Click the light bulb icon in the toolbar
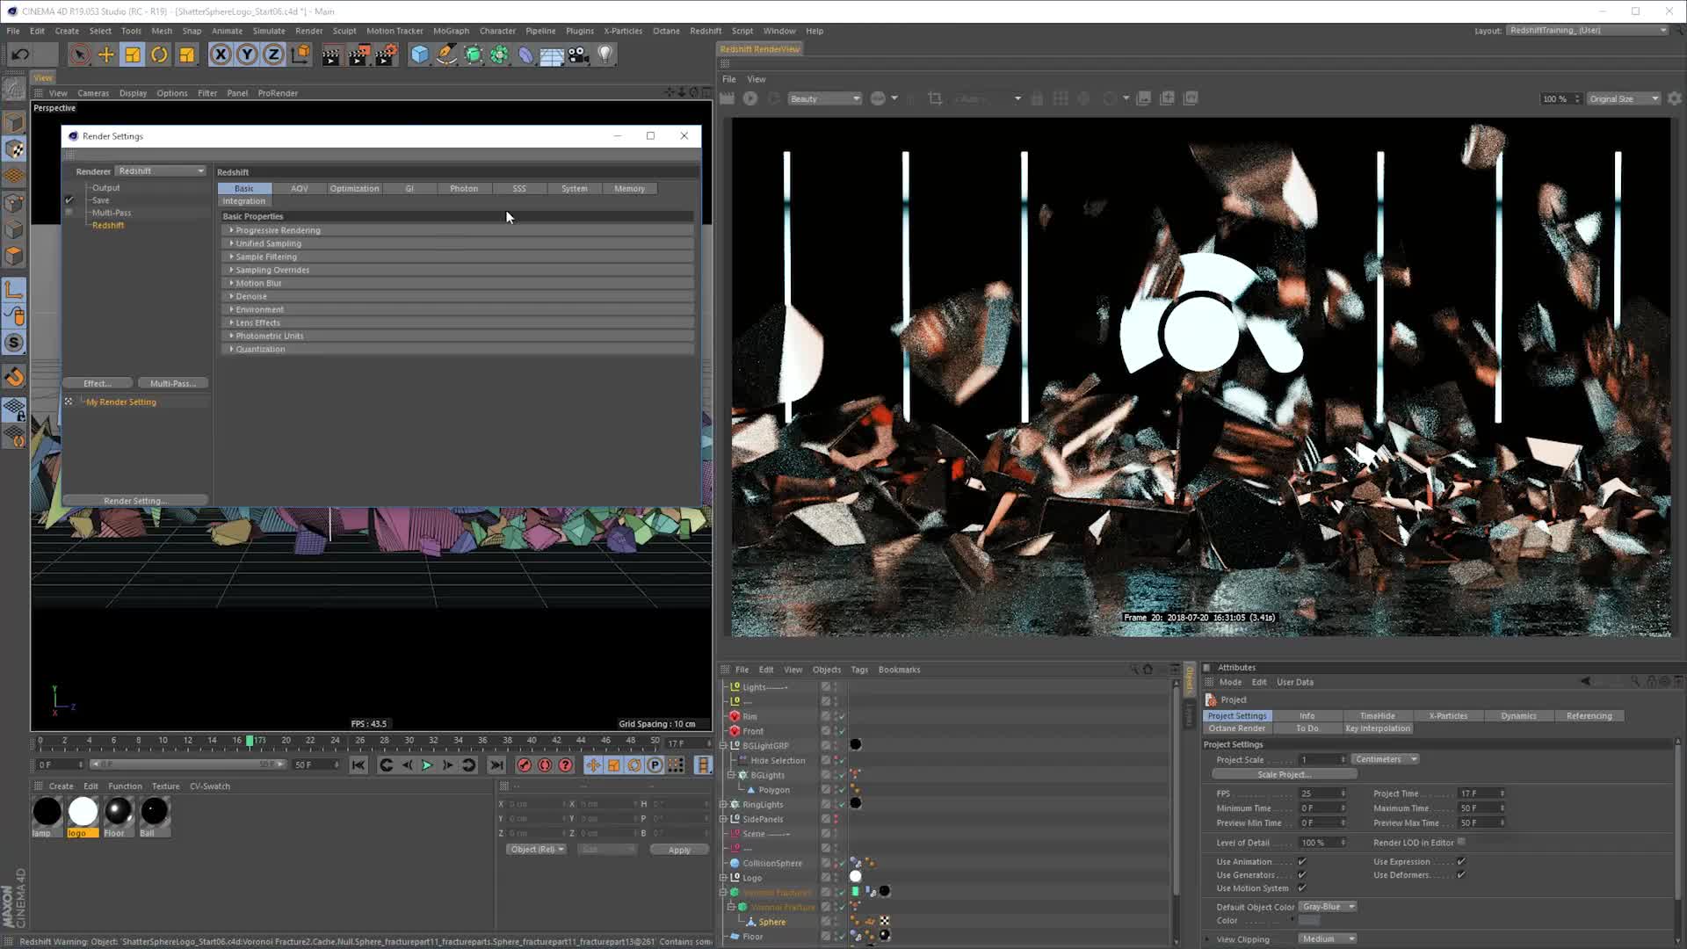Viewport: 1687px width, 949px height. [x=604, y=54]
